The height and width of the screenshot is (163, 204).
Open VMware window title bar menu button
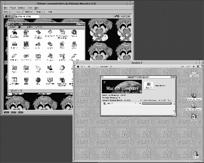[x=4, y=4]
